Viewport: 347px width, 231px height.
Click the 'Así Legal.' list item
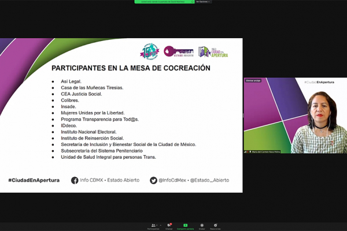click(x=71, y=81)
